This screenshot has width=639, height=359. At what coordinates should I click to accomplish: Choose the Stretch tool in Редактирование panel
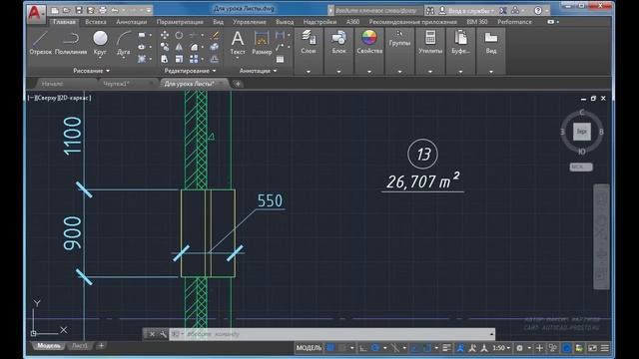165,59
